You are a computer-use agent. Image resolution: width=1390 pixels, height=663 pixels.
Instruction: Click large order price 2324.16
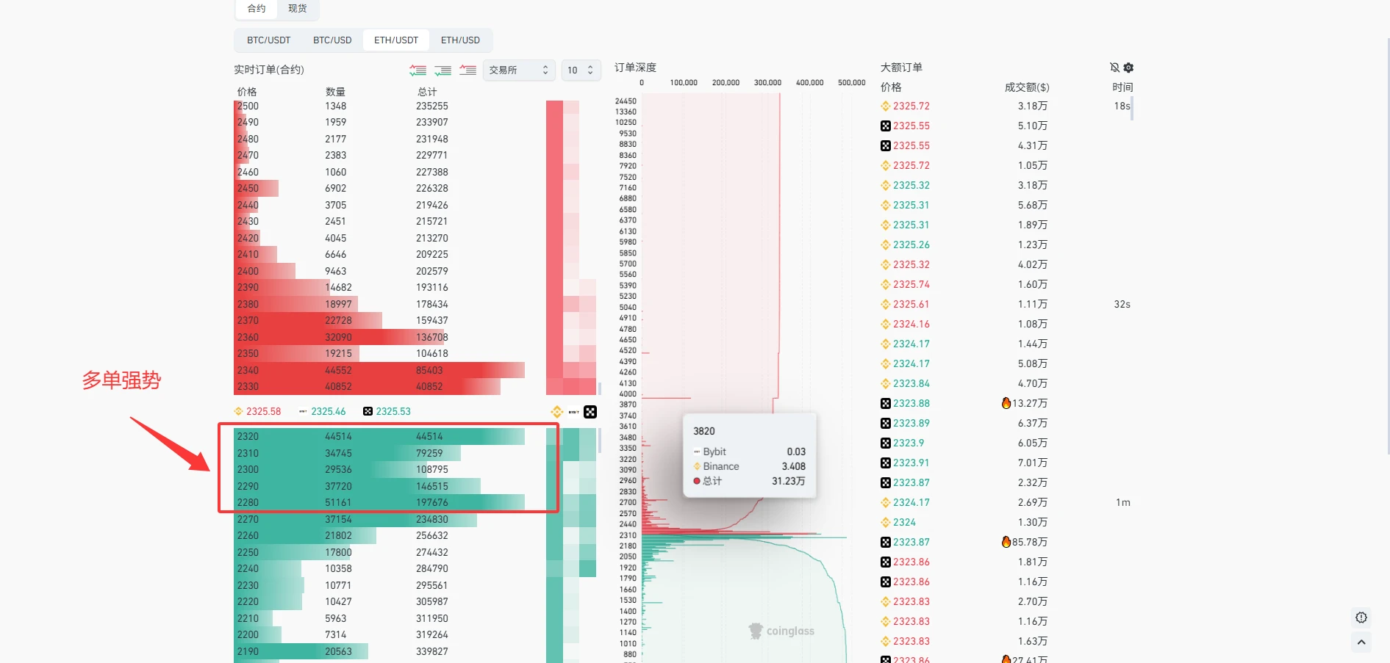click(x=911, y=325)
